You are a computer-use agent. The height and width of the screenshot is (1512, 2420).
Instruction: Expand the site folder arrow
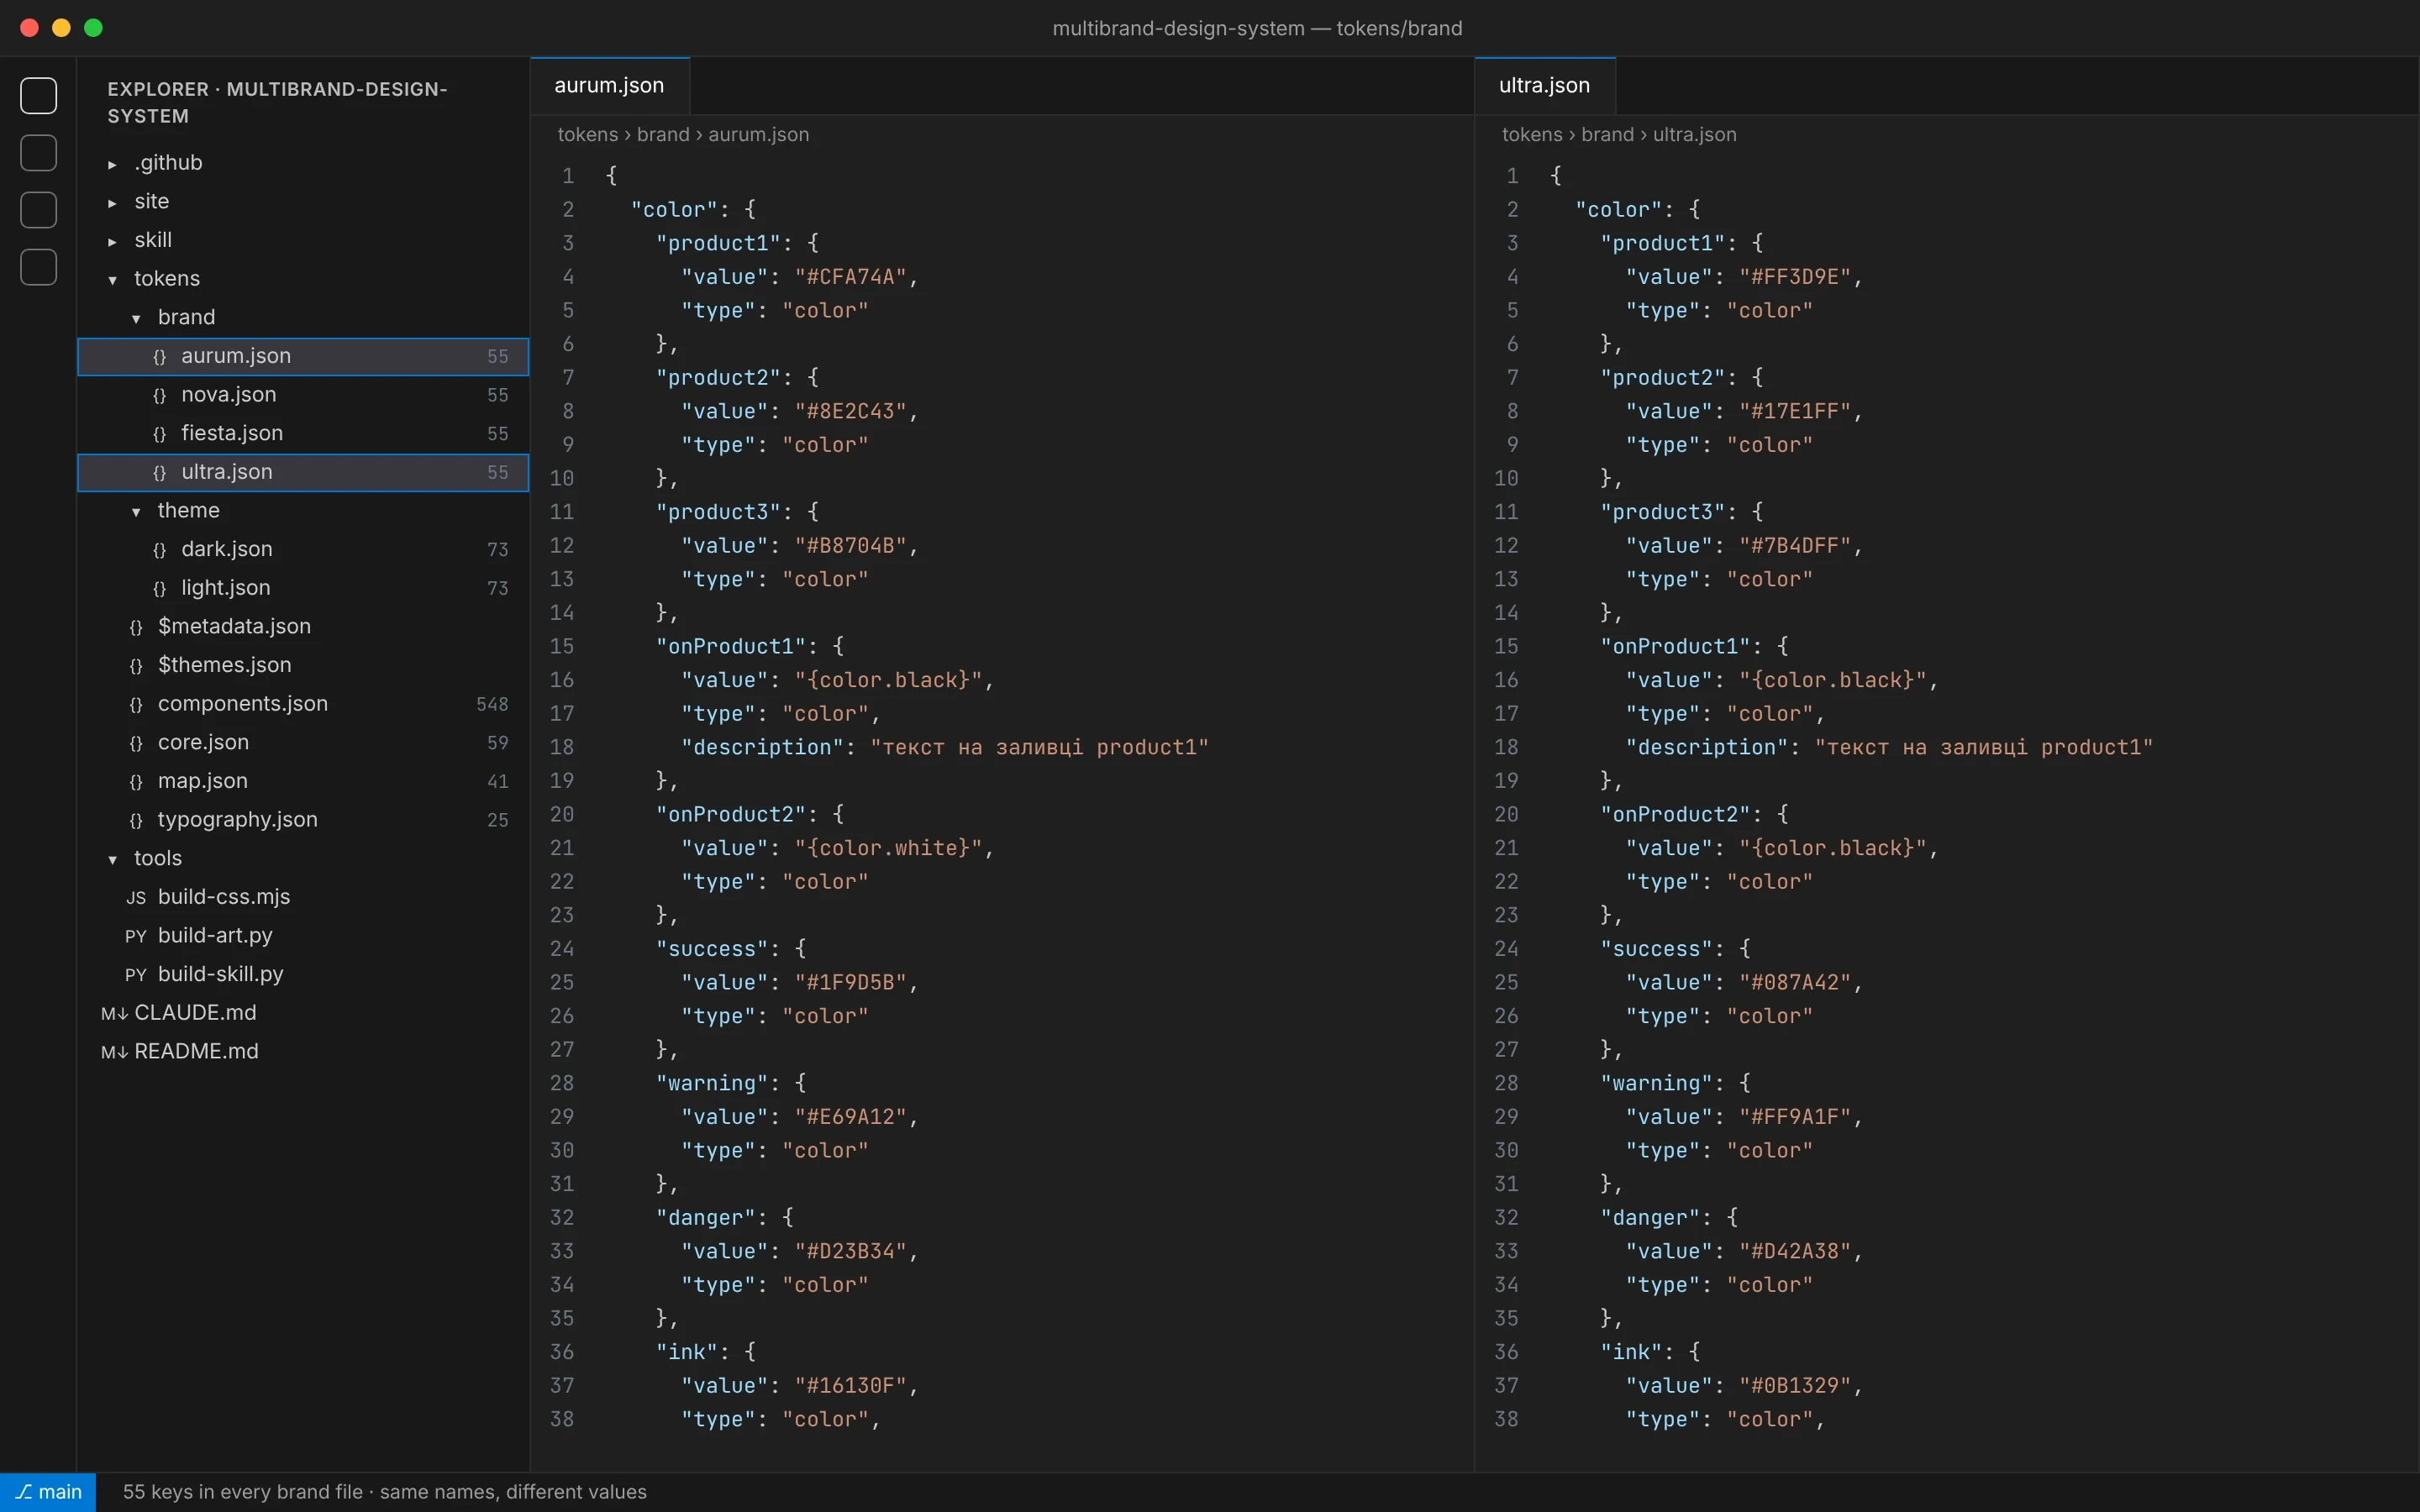coord(112,202)
